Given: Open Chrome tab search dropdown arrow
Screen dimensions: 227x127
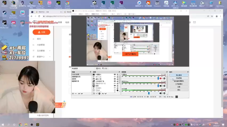Looking at the screenshot, I should tap(204, 11).
